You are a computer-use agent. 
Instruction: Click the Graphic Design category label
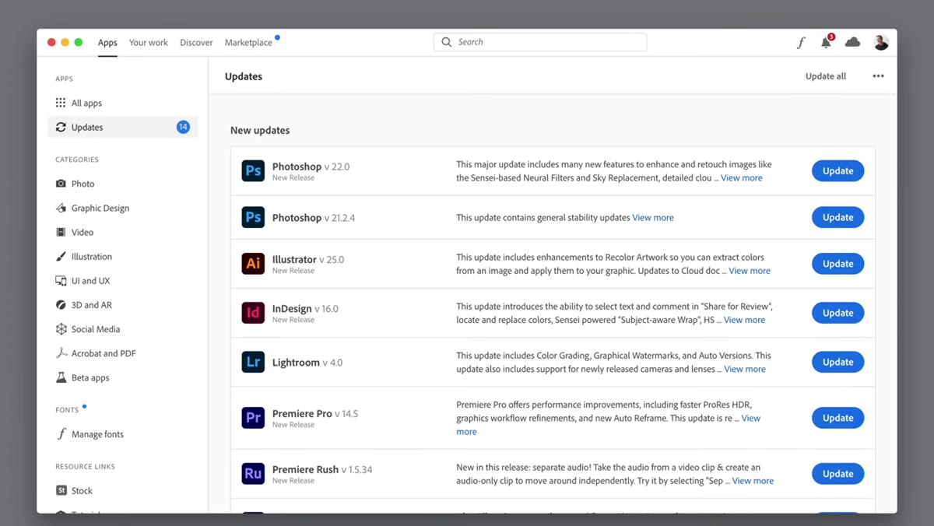coord(100,209)
